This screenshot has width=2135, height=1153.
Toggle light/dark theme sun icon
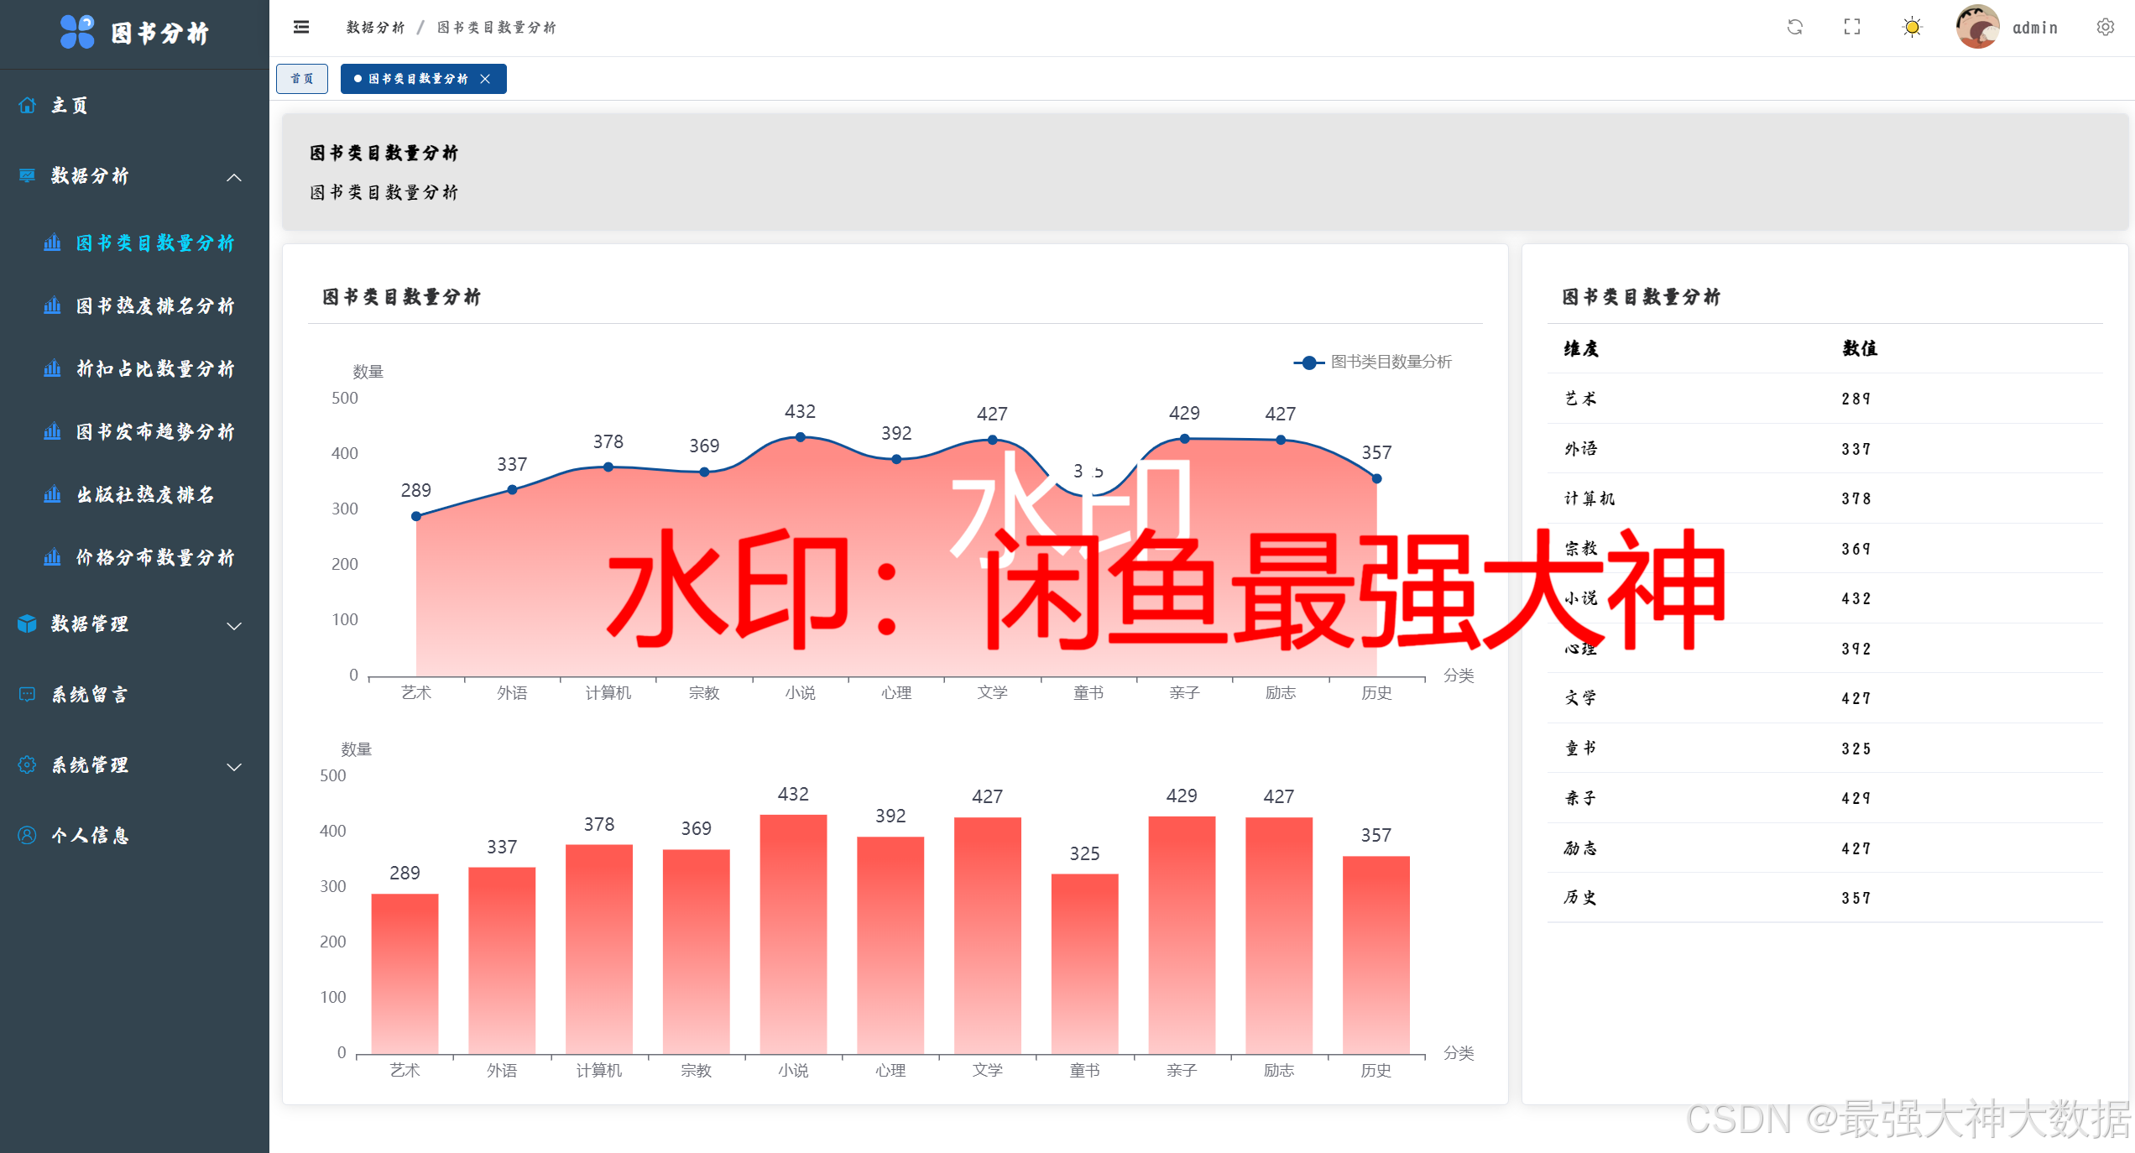(x=1912, y=28)
